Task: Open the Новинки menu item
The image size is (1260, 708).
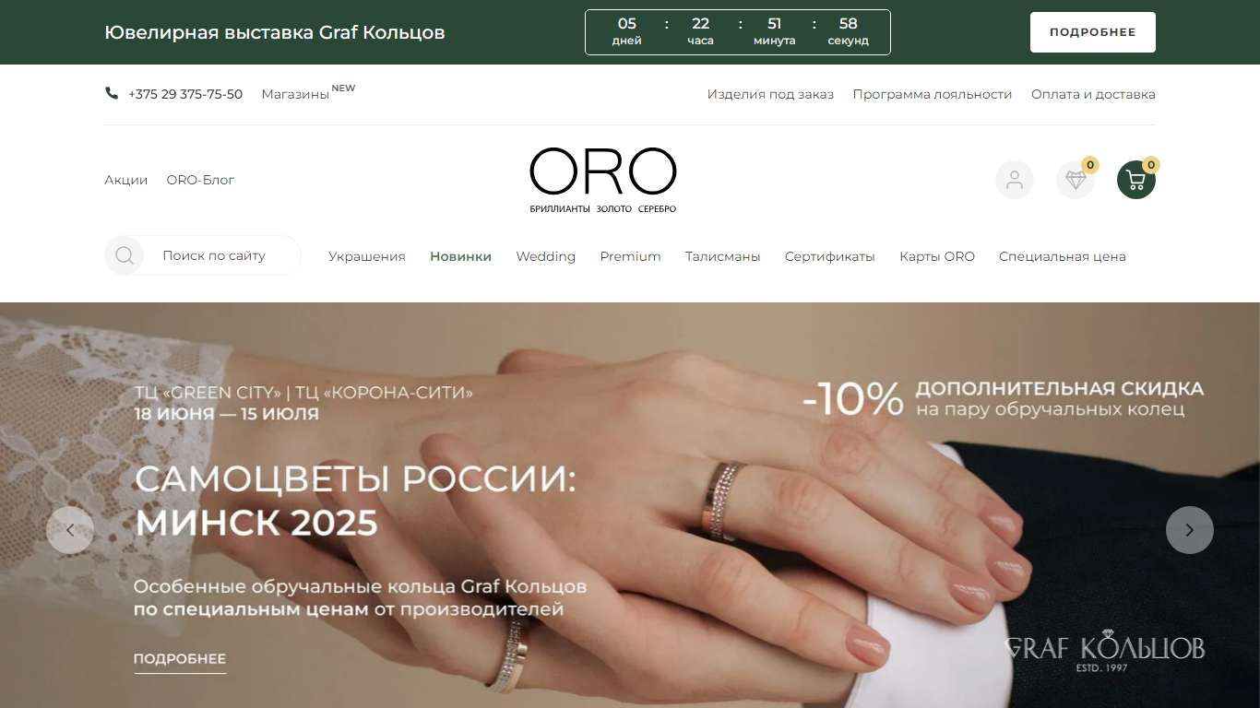Action: [x=460, y=256]
